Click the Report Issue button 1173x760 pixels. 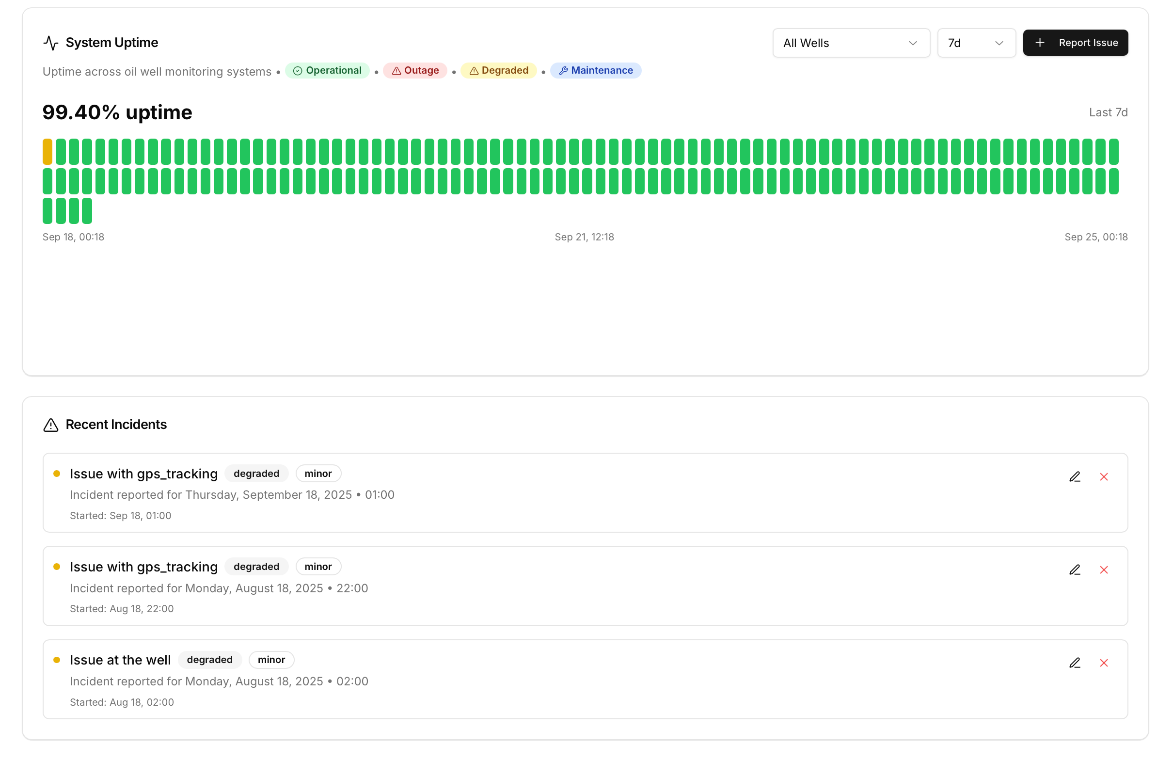point(1076,43)
